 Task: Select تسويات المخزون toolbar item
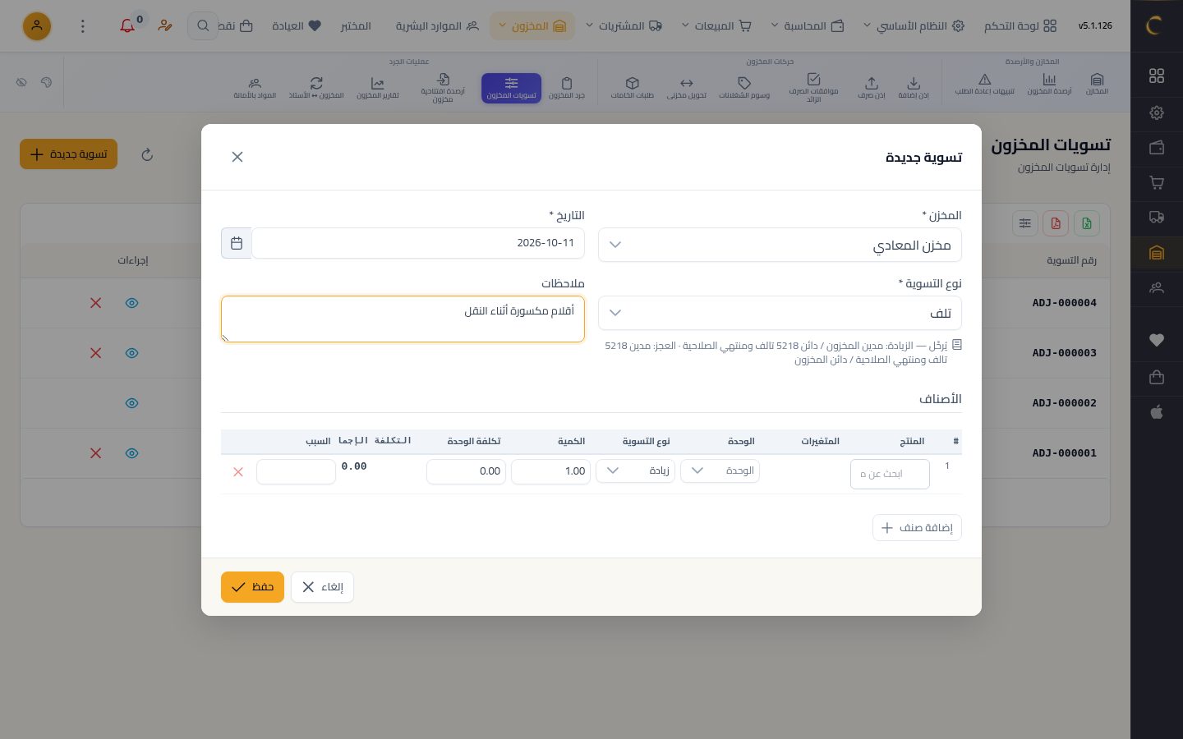[x=511, y=88]
